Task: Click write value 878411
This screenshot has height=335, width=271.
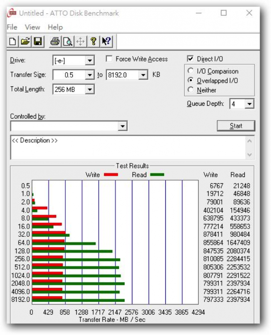Action: pyautogui.click(x=213, y=234)
